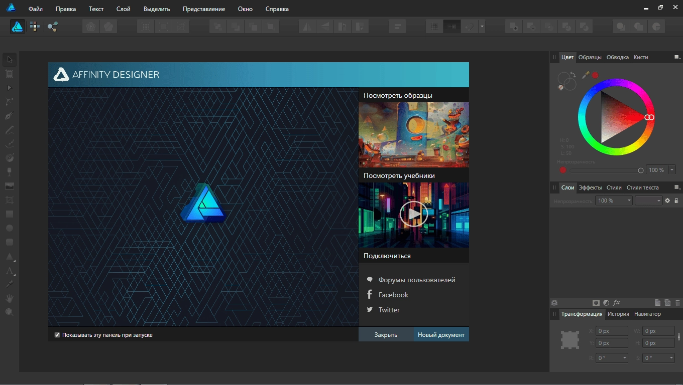Select the Transparency wine-glass tool
This screenshot has width=683, height=385.
click(x=10, y=172)
